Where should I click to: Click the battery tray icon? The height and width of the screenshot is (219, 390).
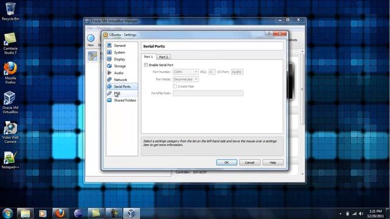347,214
